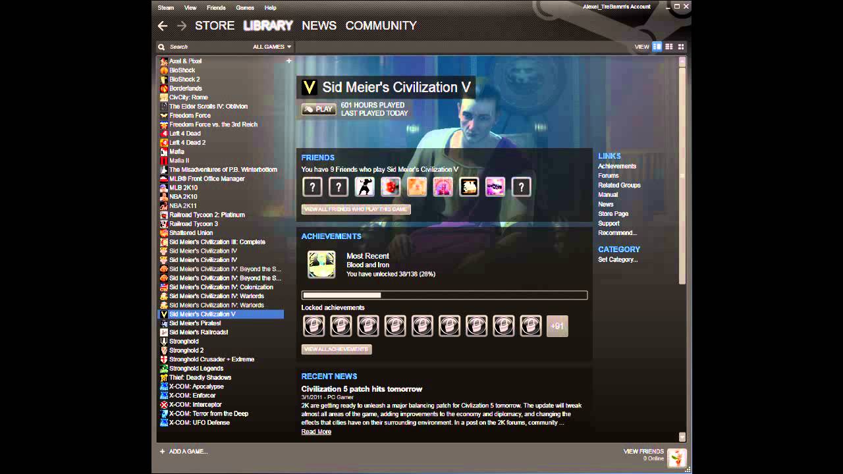This screenshot has width=843, height=474.
Task: Click the black and yellow friend avatar
Action: pyautogui.click(x=469, y=187)
